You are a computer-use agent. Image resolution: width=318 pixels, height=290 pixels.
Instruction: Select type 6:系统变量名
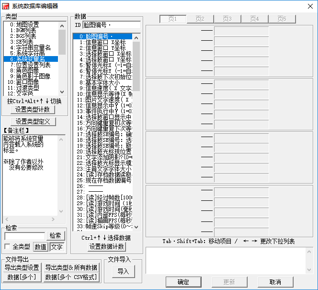31,59
